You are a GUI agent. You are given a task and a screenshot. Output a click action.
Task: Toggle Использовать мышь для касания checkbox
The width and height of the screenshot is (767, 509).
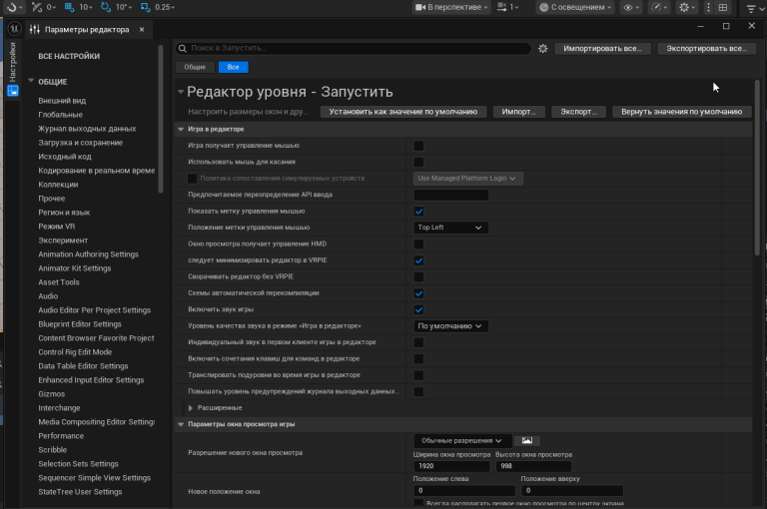(x=418, y=162)
